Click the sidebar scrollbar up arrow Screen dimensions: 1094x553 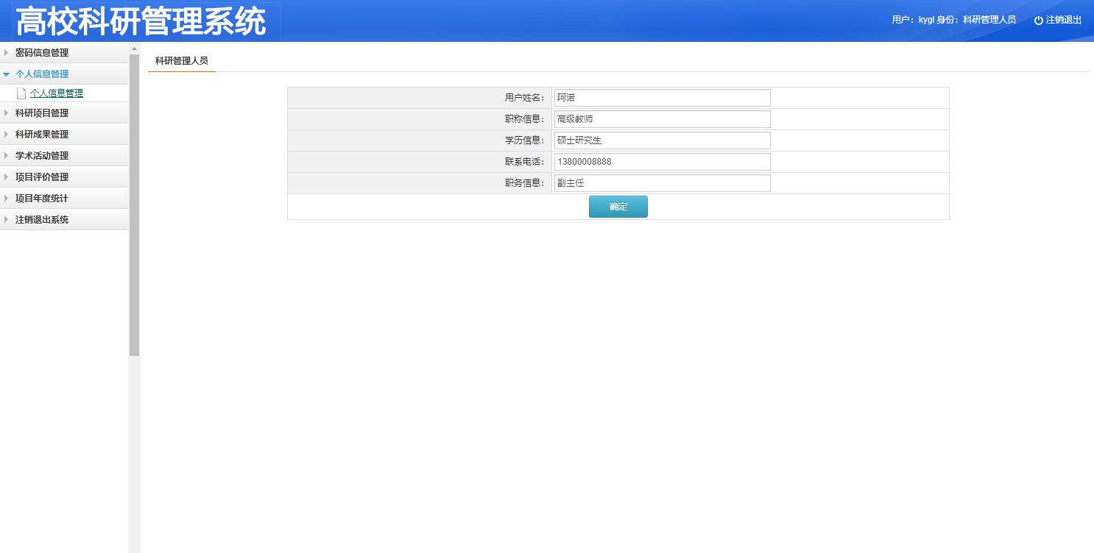134,49
